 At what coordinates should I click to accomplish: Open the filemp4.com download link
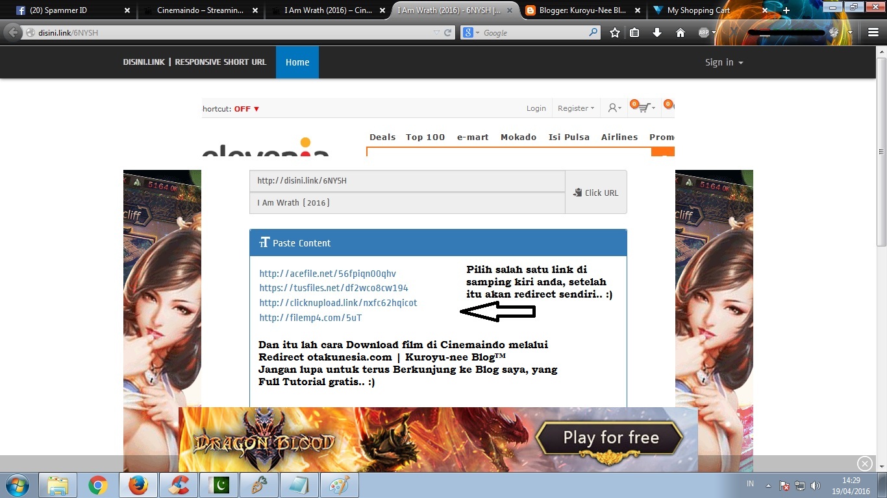coord(310,318)
